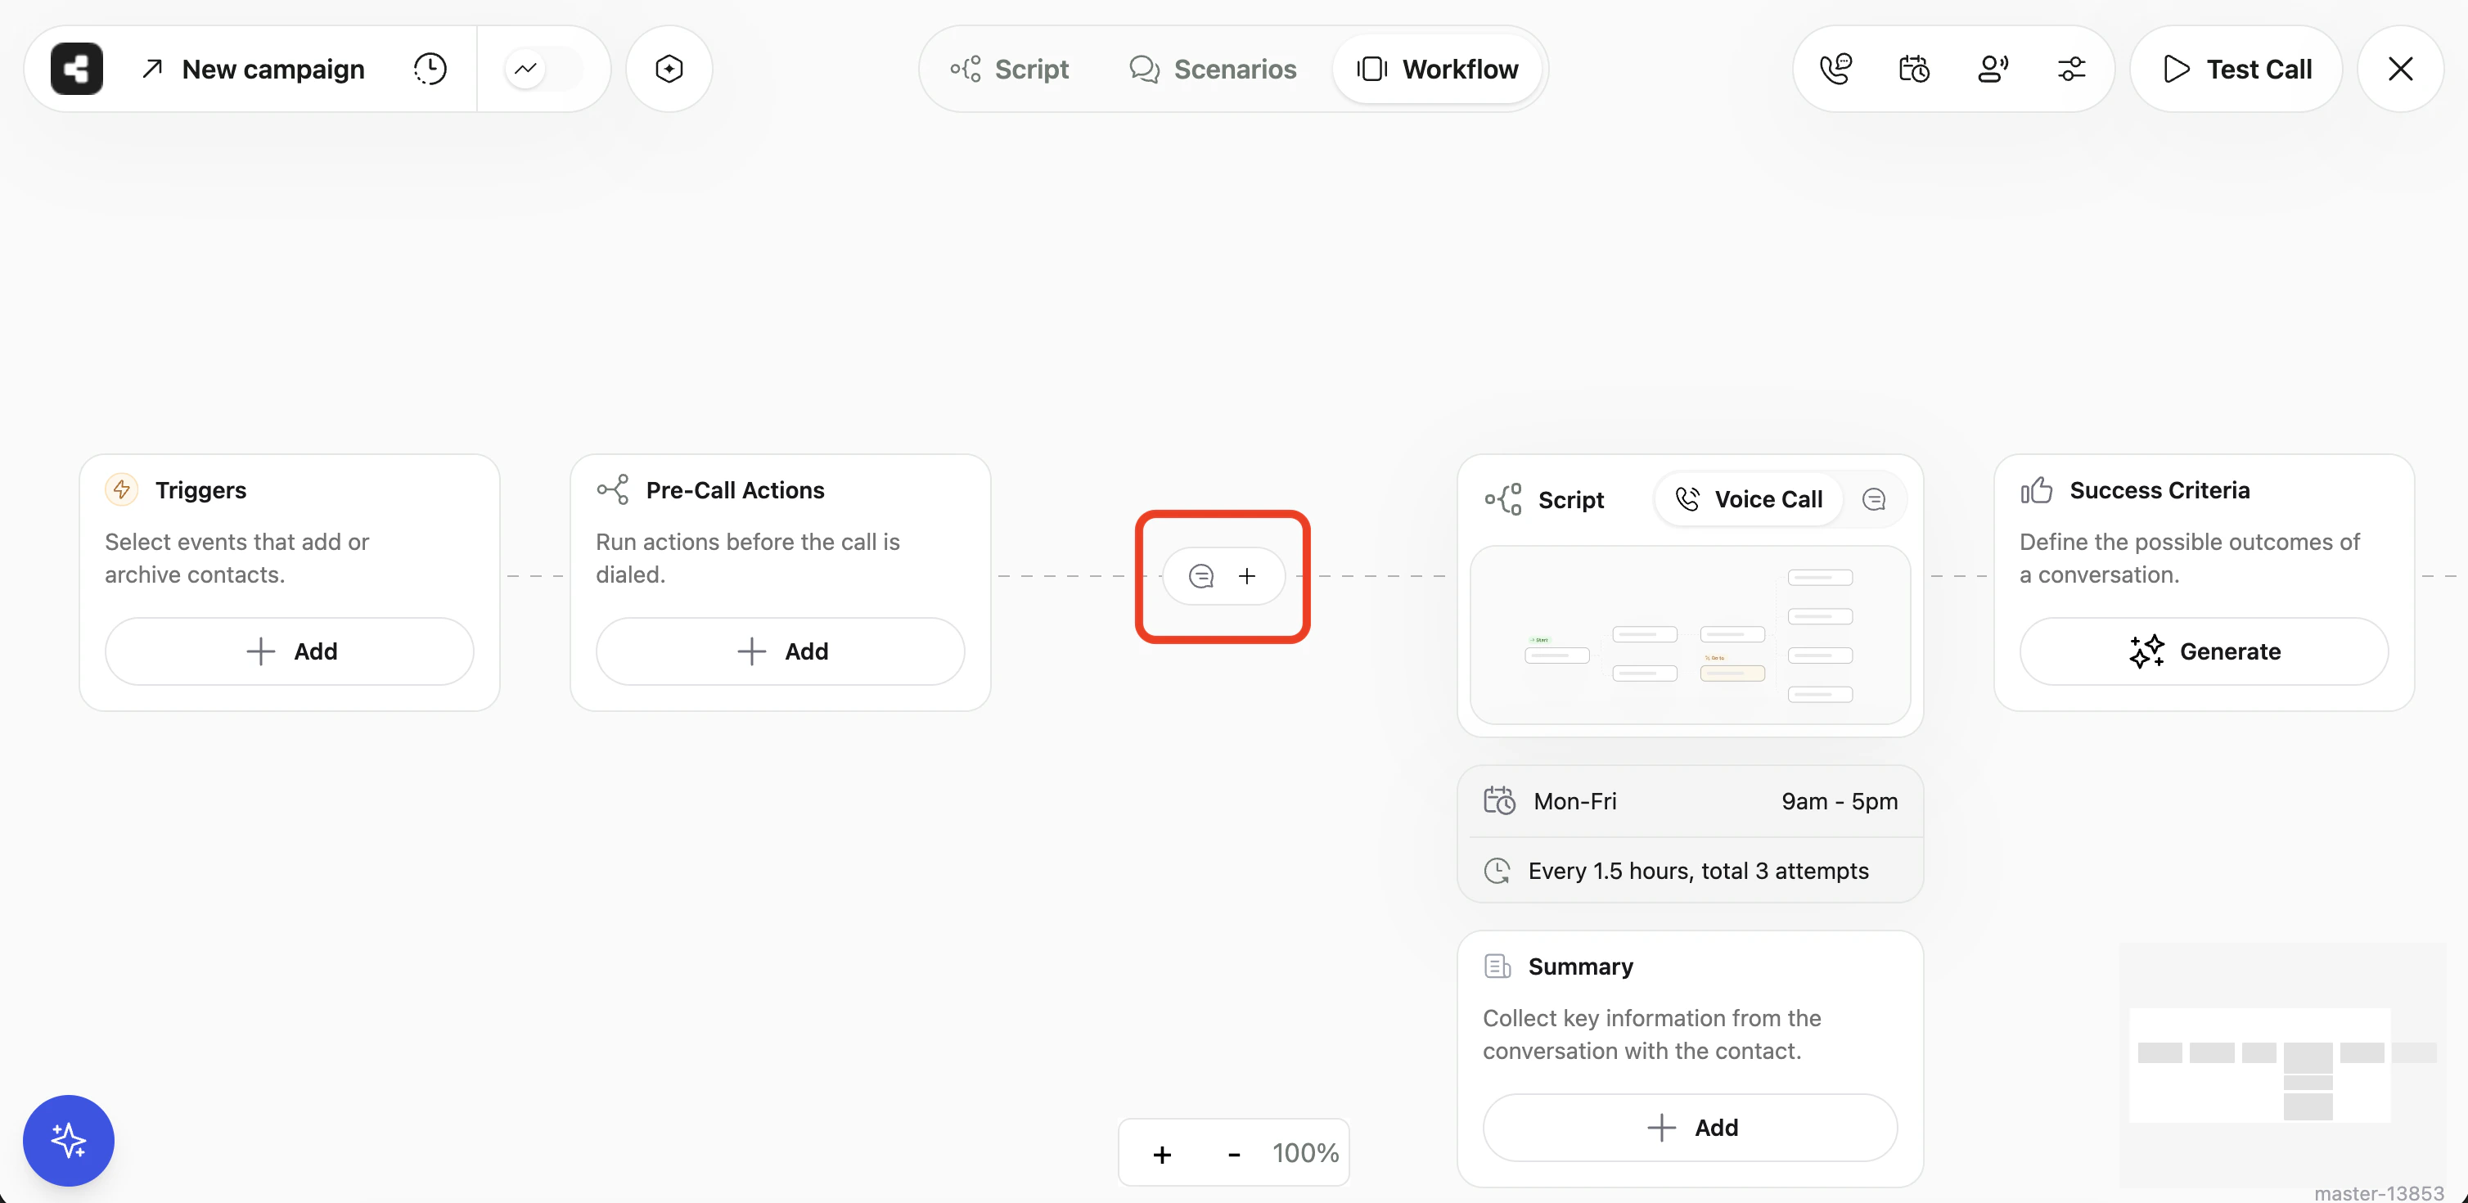
Task: Open the call transcript settings icon
Action: click(1836, 68)
